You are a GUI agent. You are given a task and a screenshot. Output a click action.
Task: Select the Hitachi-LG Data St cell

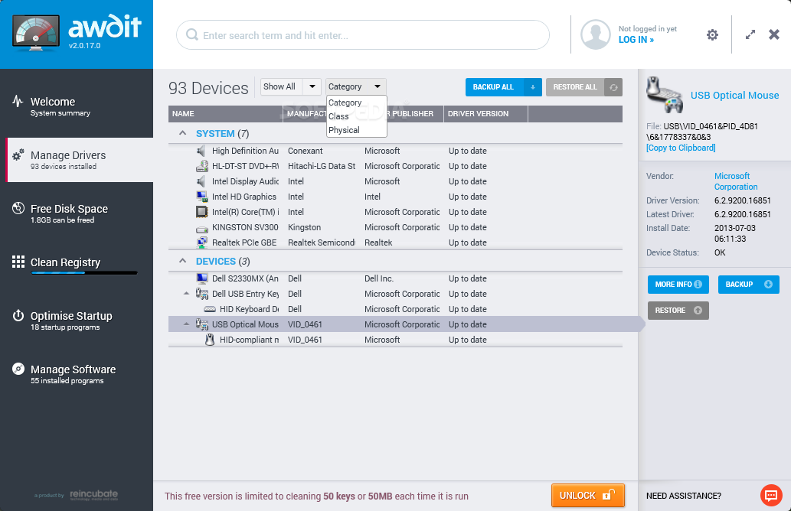(322, 166)
